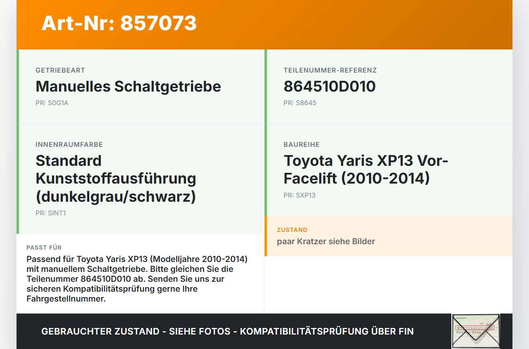Select part number 864510D010 heading
The width and height of the screenshot is (529, 349).
(x=329, y=87)
